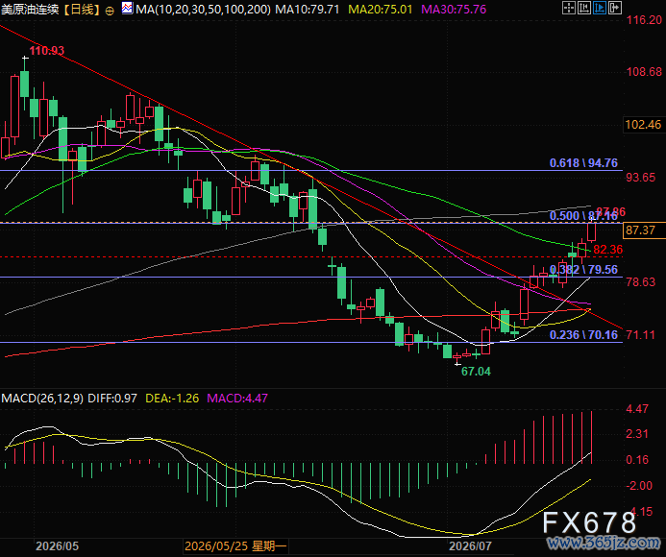This screenshot has height=557, width=666.
Task: Click the 116.20 price axis value
Action: pos(644,20)
